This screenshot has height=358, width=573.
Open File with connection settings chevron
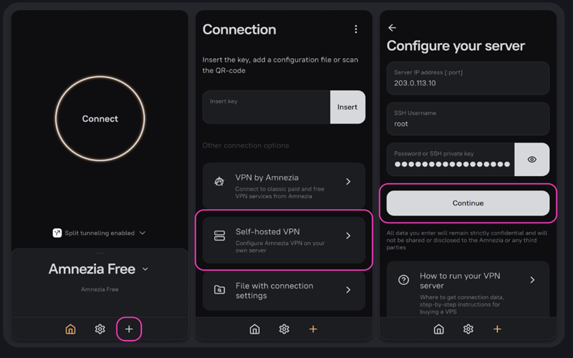(348, 290)
